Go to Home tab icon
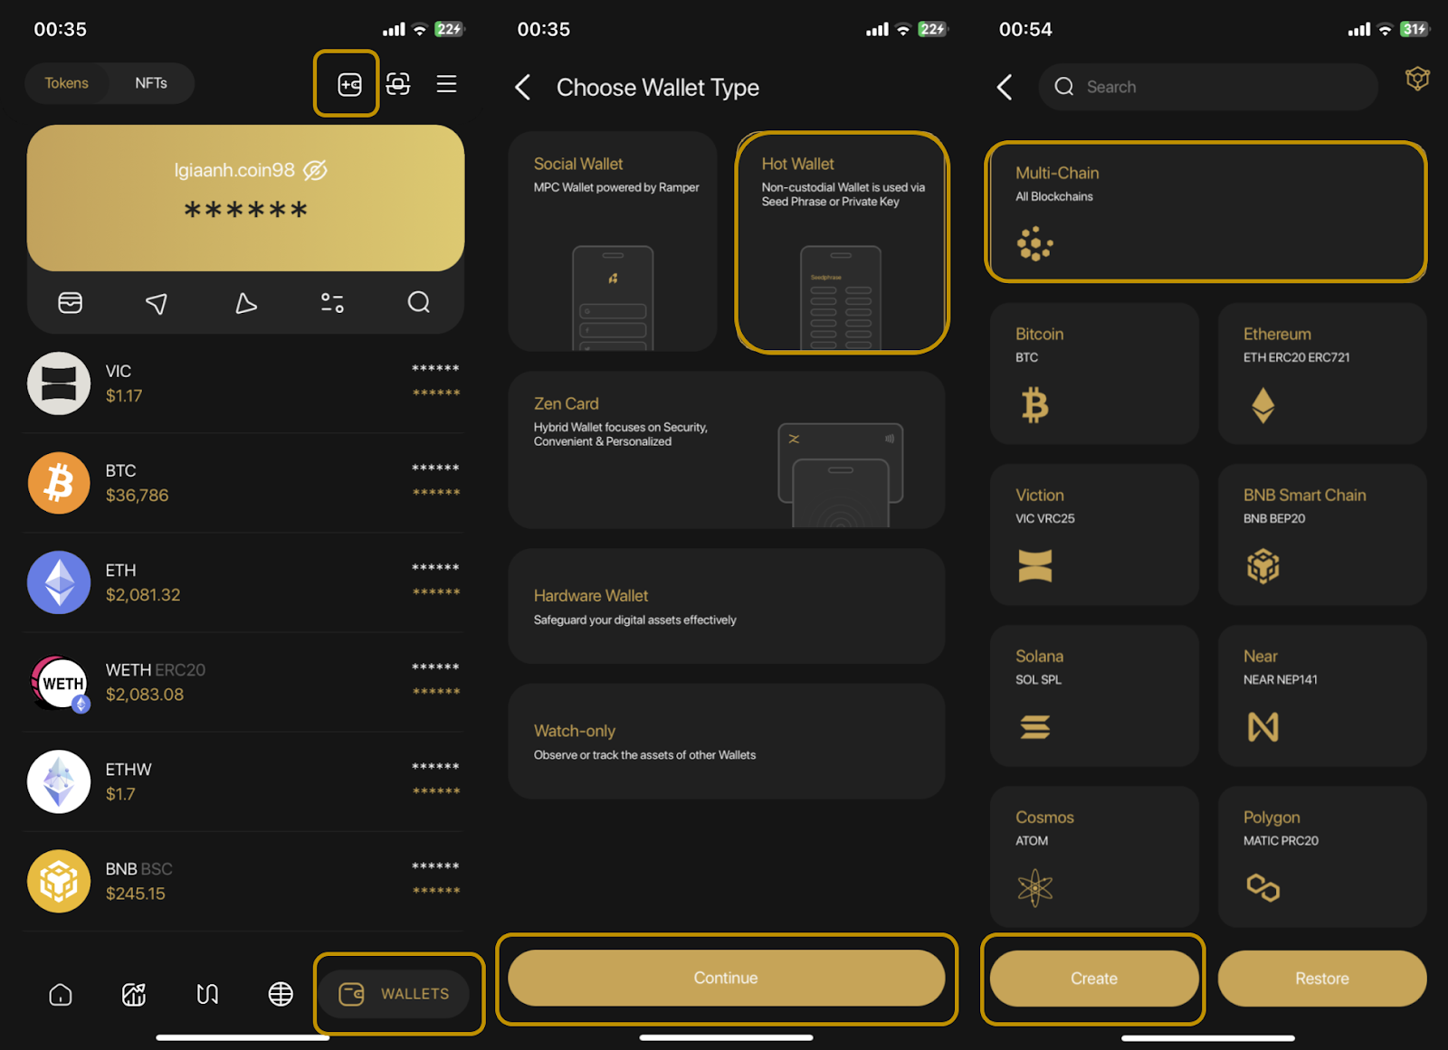The image size is (1448, 1050). (61, 995)
